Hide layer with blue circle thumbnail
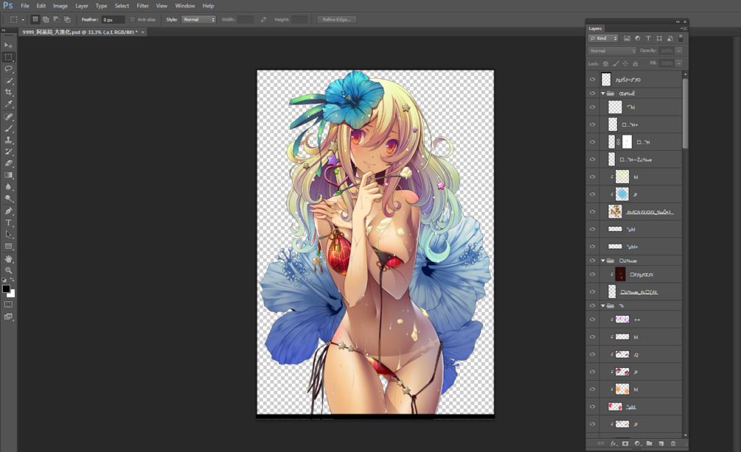The height and width of the screenshot is (452, 741). pyautogui.click(x=592, y=194)
